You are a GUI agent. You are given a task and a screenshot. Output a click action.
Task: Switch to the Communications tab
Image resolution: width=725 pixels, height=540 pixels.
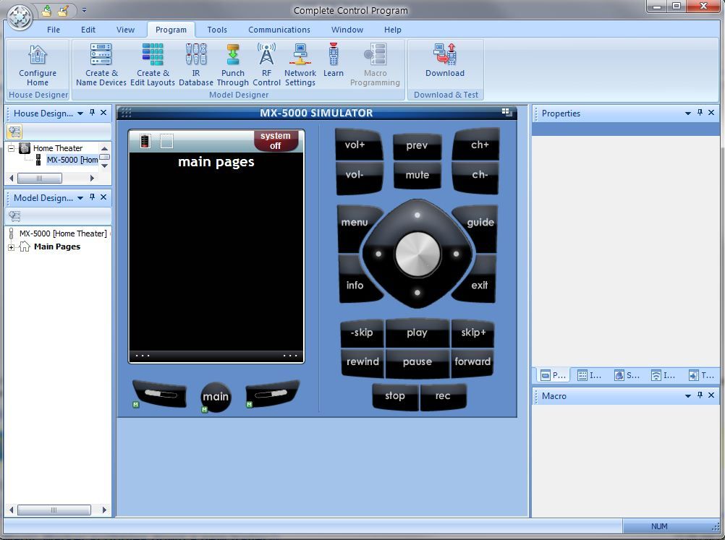[x=279, y=30]
